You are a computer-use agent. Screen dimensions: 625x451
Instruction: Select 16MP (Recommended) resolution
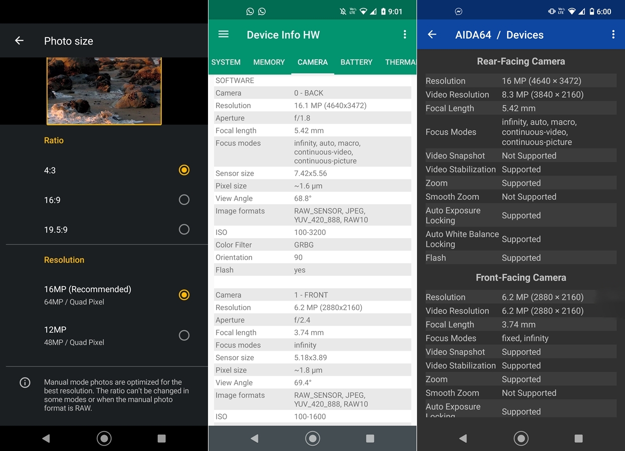184,295
